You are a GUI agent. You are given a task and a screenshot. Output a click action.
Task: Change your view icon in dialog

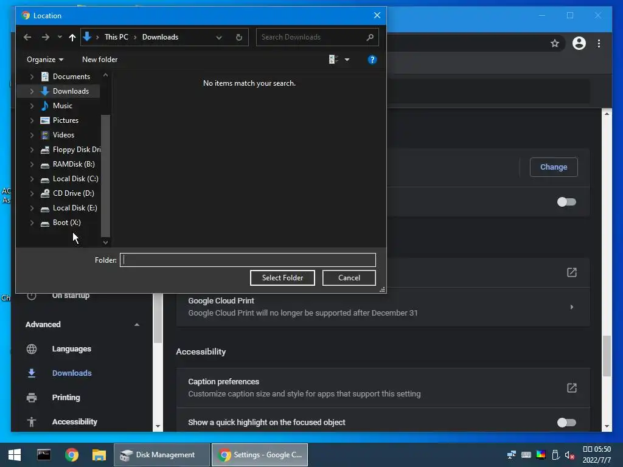pos(333,60)
